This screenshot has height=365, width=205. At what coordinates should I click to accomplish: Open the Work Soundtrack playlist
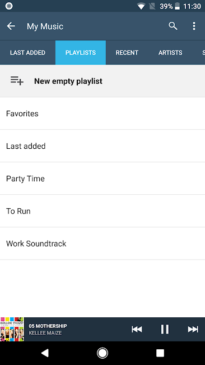(x=102, y=244)
